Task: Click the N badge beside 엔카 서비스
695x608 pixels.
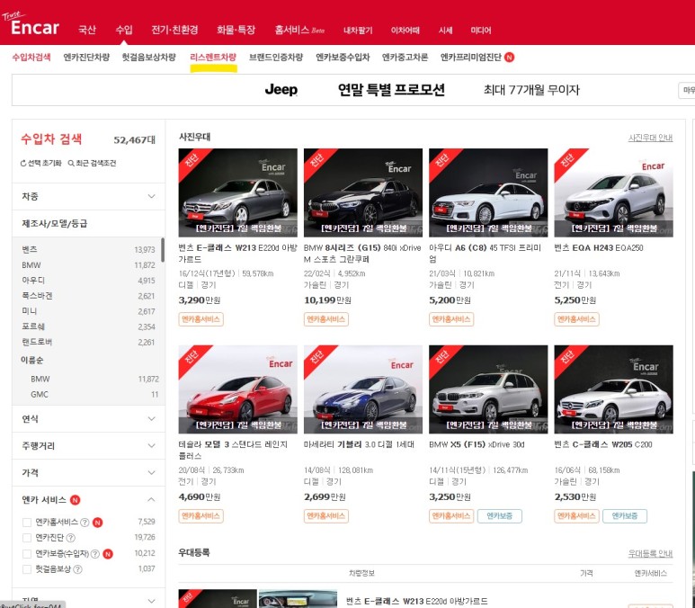Action: coord(76,500)
